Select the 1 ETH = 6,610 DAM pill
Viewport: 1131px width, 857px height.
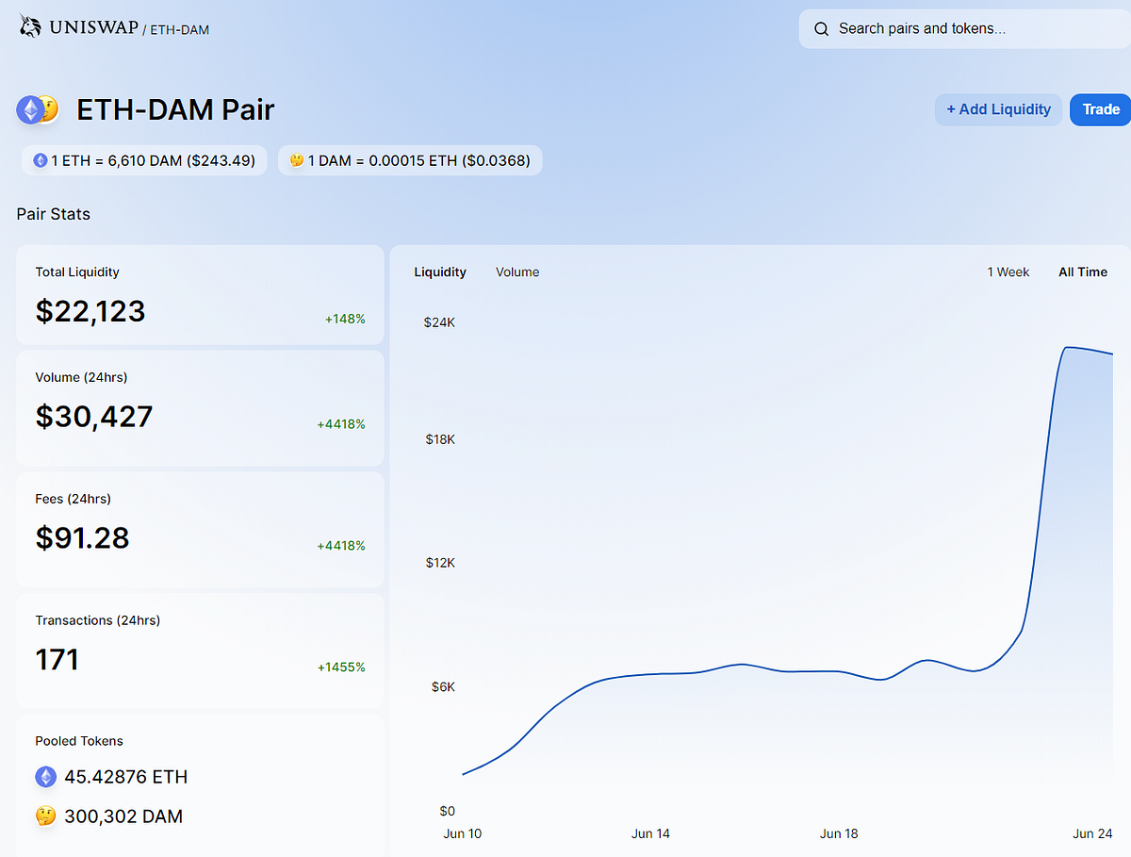[x=144, y=160]
